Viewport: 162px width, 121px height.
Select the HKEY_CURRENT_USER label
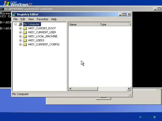click(42, 32)
